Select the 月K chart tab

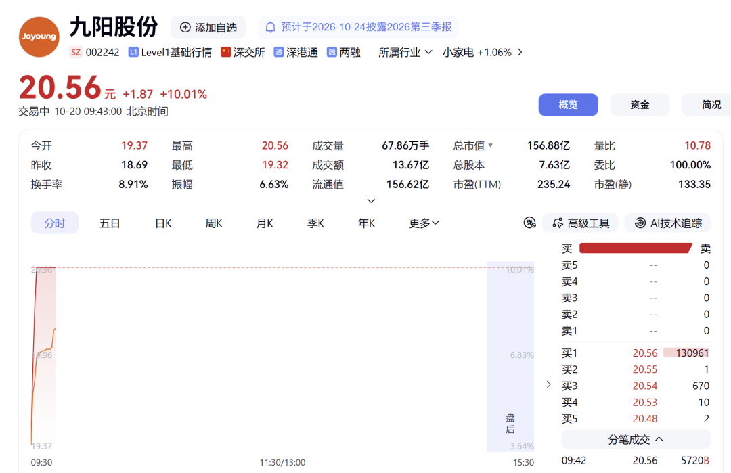(265, 223)
